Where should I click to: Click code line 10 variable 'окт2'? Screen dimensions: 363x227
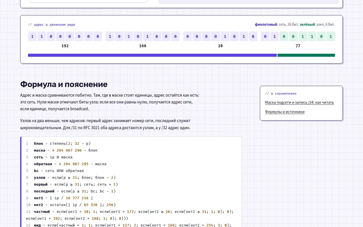point(39,205)
